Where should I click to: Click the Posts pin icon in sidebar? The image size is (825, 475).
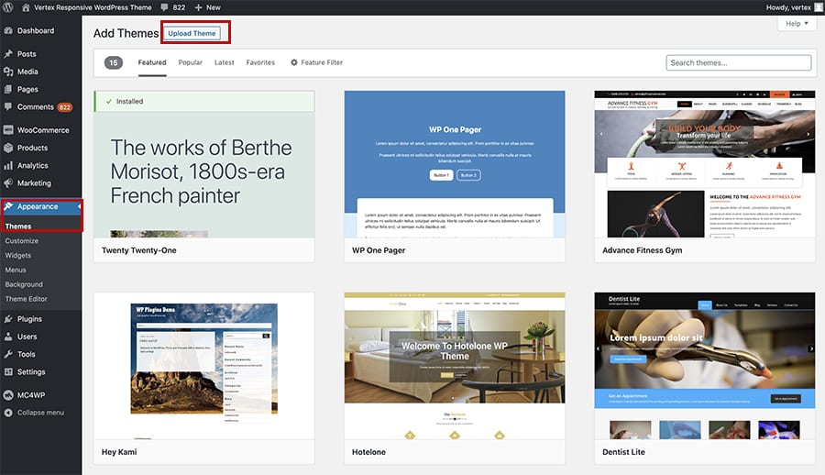pyautogui.click(x=8, y=54)
